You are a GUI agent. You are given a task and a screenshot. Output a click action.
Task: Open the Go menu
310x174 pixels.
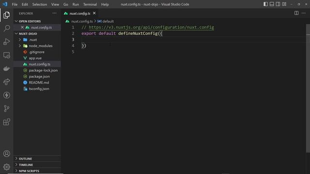[x=66, y=4]
